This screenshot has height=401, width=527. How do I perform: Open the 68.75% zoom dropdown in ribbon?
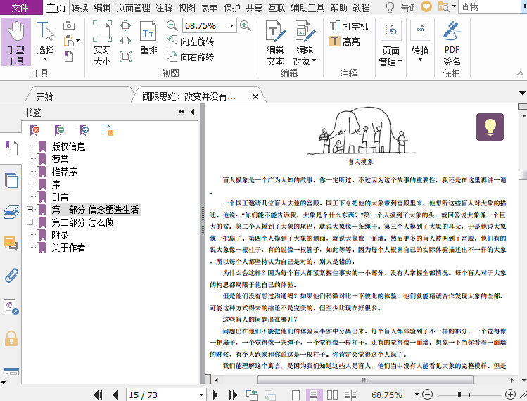coord(231,25)
